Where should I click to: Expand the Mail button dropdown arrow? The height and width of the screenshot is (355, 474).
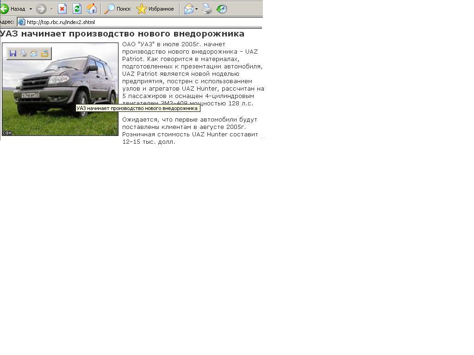coord(196,9)
